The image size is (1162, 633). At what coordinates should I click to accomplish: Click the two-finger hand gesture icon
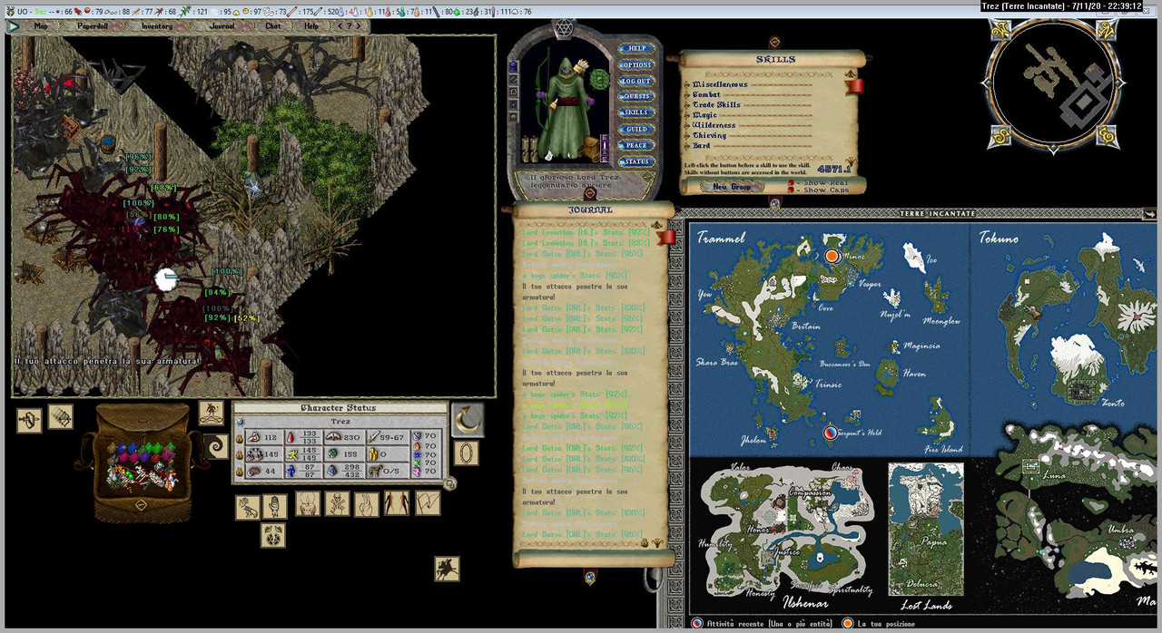point(367,504)
